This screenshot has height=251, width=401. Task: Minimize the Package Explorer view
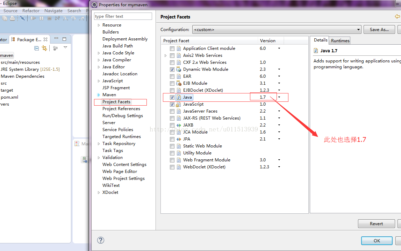point(56,38)
